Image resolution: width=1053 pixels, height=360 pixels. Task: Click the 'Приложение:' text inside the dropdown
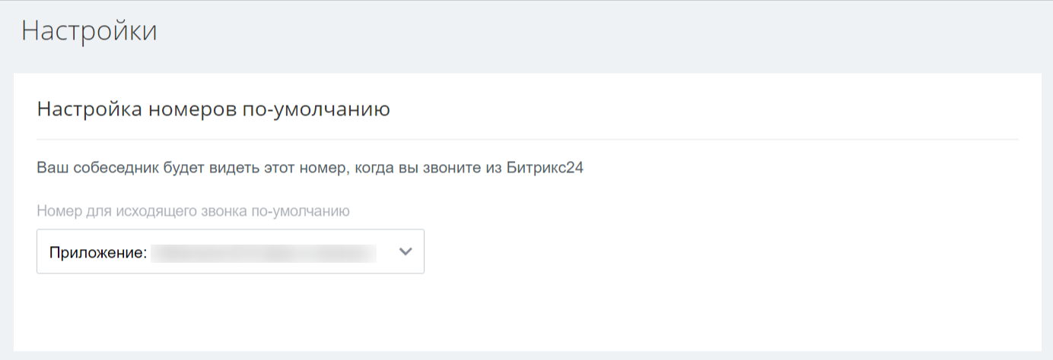[98, 253]
